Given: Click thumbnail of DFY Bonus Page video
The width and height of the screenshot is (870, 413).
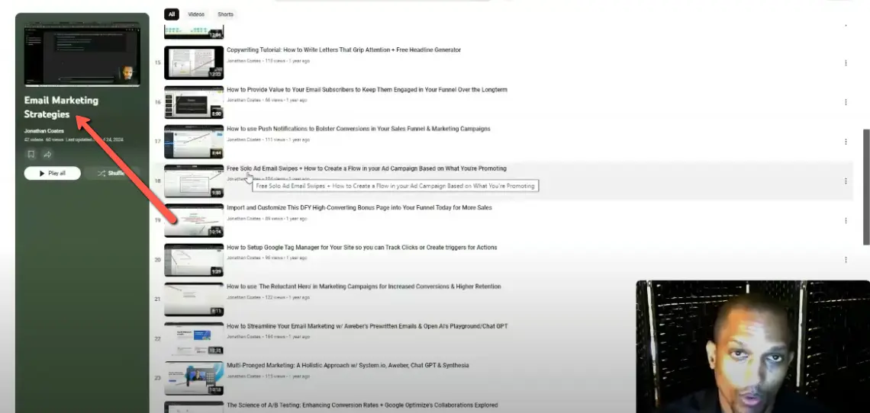Looking at the screenshot, I should [x=194, y=221].
